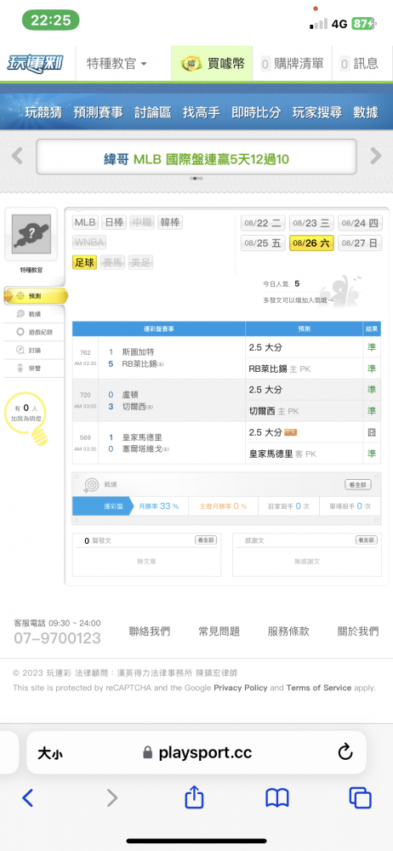The width and height of the screenshot is (393, 851).
Task: Click prediction 皇家馬德里 客 PK
Action: [x=282, y=454]
